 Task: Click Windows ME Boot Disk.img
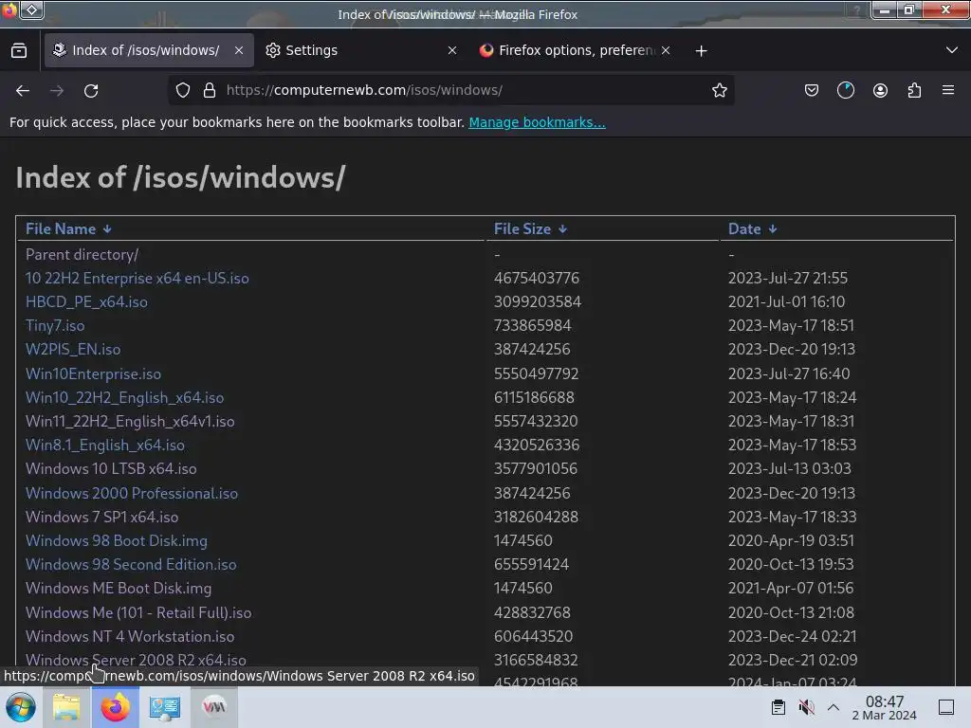click(x=119, y=588)
